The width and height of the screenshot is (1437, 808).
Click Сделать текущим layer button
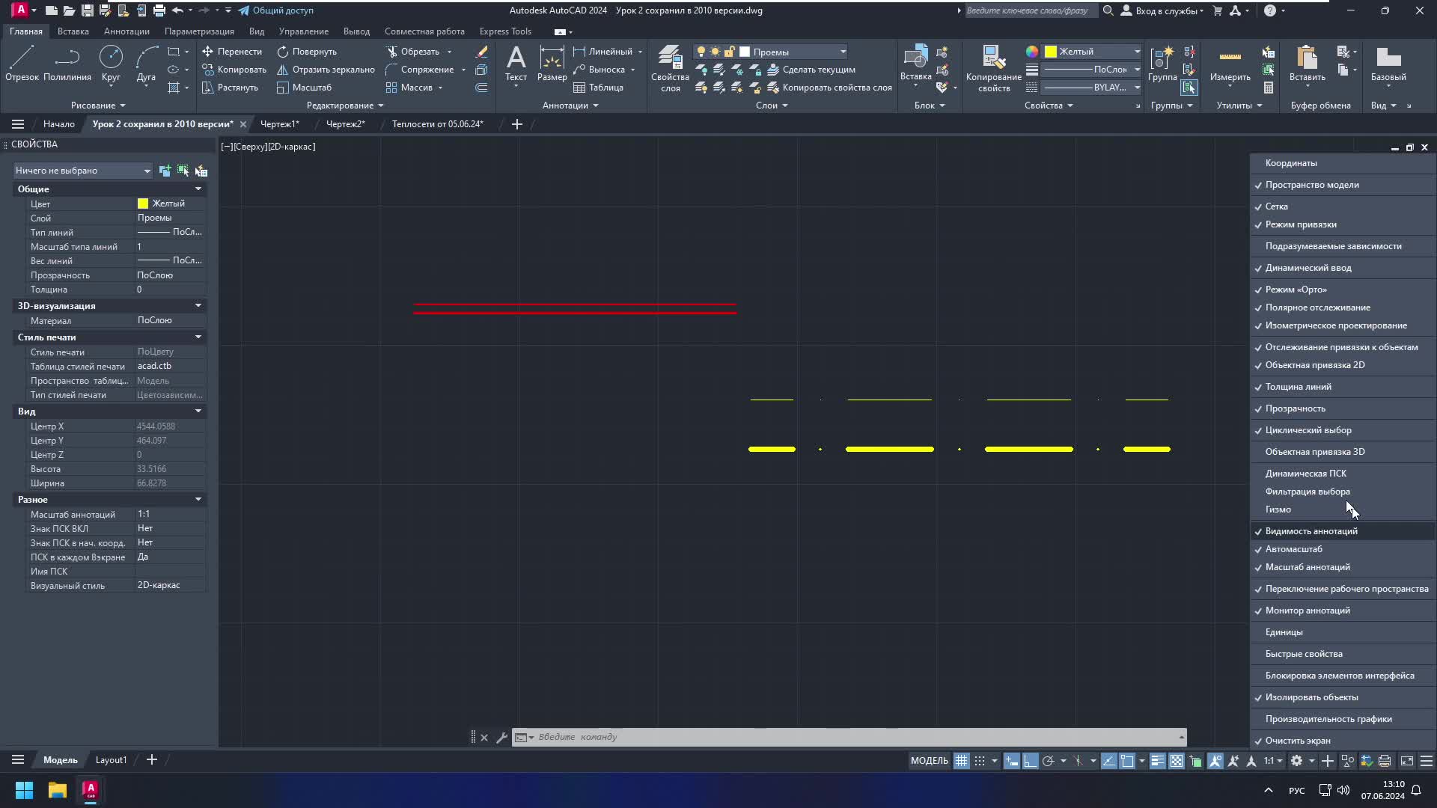point(811,70)
